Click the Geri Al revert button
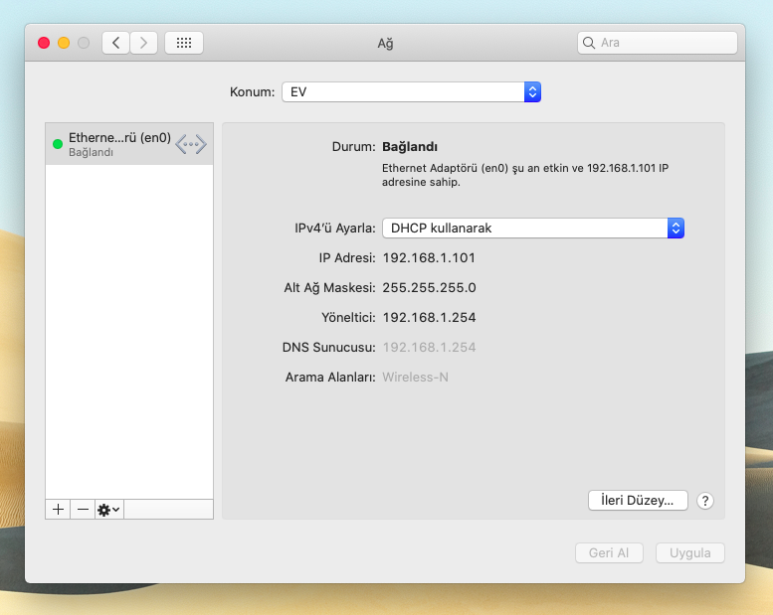 [609, 553]
